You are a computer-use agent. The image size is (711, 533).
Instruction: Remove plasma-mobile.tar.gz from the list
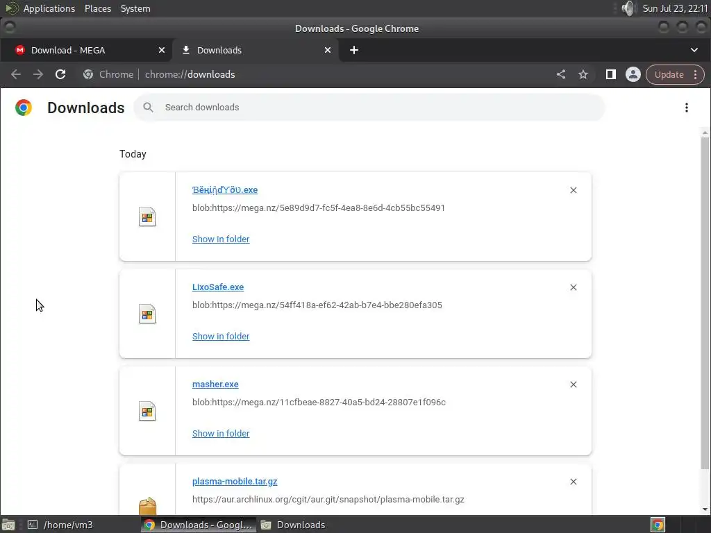point(573,482)
